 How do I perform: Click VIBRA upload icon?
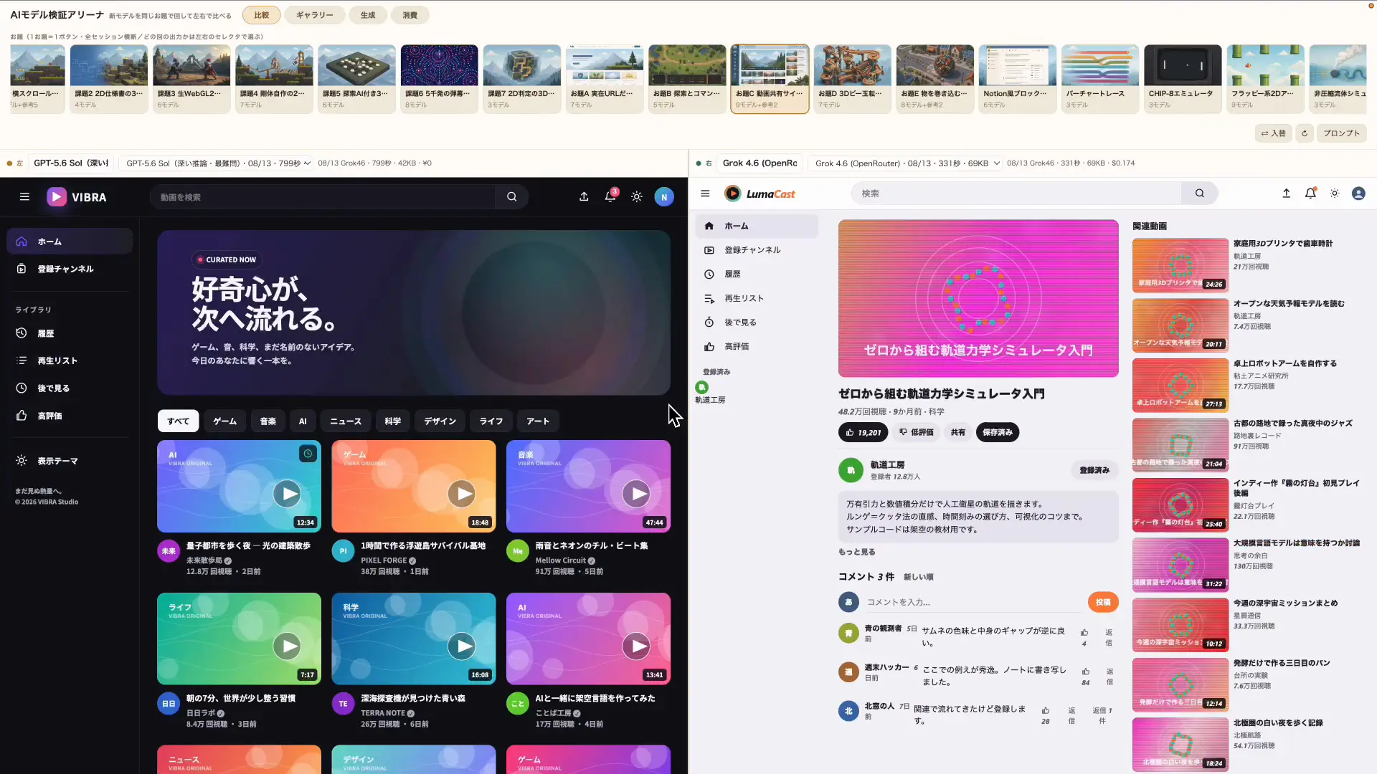(x=584, y=196)
